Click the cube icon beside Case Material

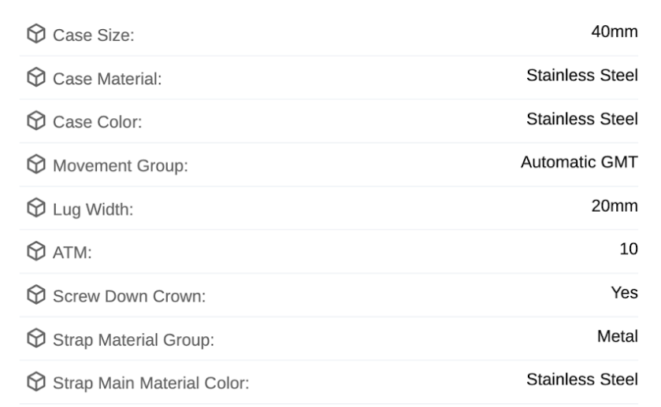click(x=35, y=77)
